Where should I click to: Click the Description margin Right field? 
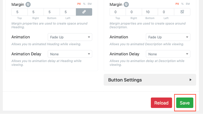[134, 12]
